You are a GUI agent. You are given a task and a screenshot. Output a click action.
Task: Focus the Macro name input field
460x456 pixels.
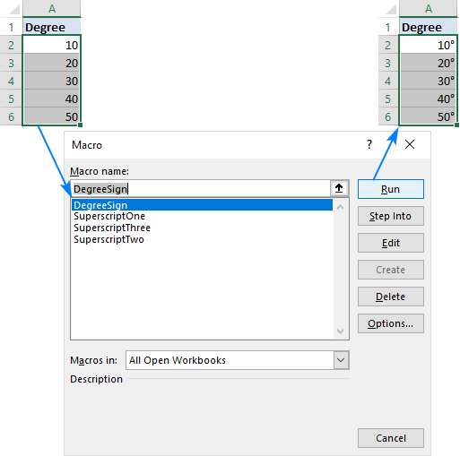pyautogui.click(x=201, y=188)
